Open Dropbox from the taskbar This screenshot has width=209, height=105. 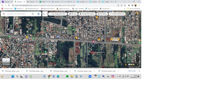pos(90,76)
